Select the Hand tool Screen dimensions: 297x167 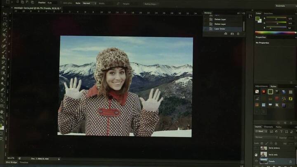tap(2, 111)
